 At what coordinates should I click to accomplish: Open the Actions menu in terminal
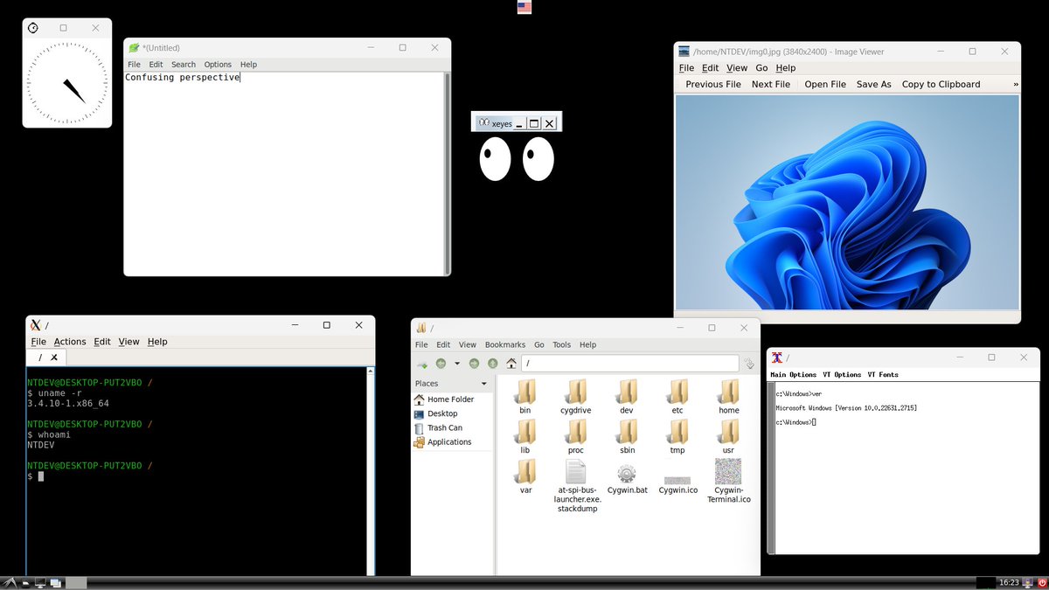70,342
